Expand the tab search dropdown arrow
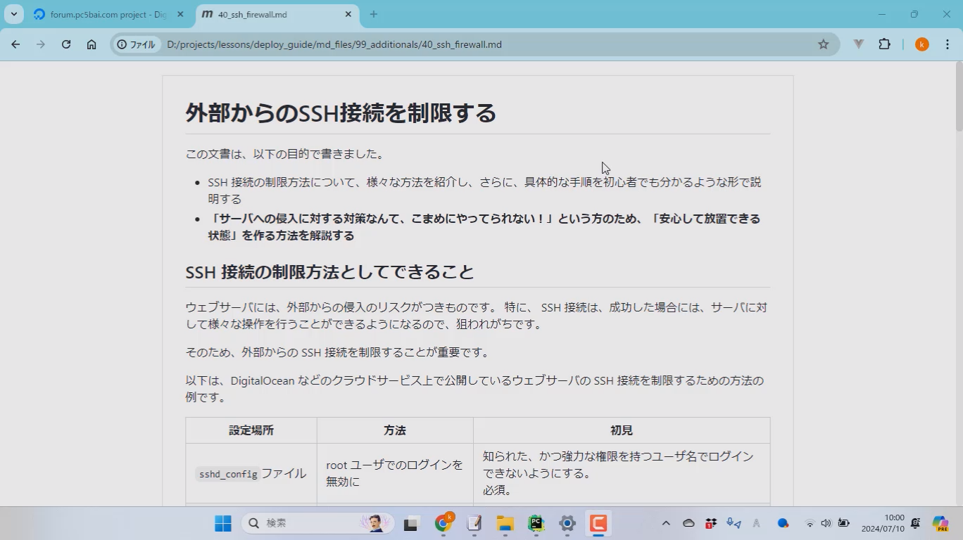This screenshot has width=963, height=540. pos(13,14)
